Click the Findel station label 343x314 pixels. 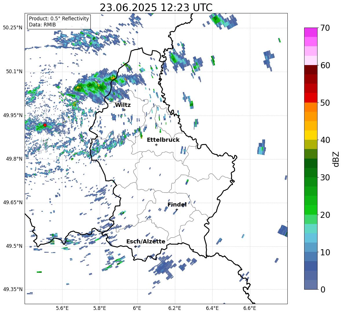coord(177,204)
